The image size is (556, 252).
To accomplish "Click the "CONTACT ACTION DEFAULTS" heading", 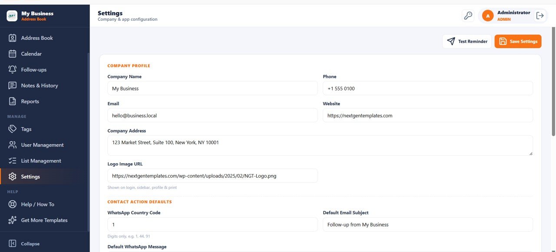I will point(139,202).
